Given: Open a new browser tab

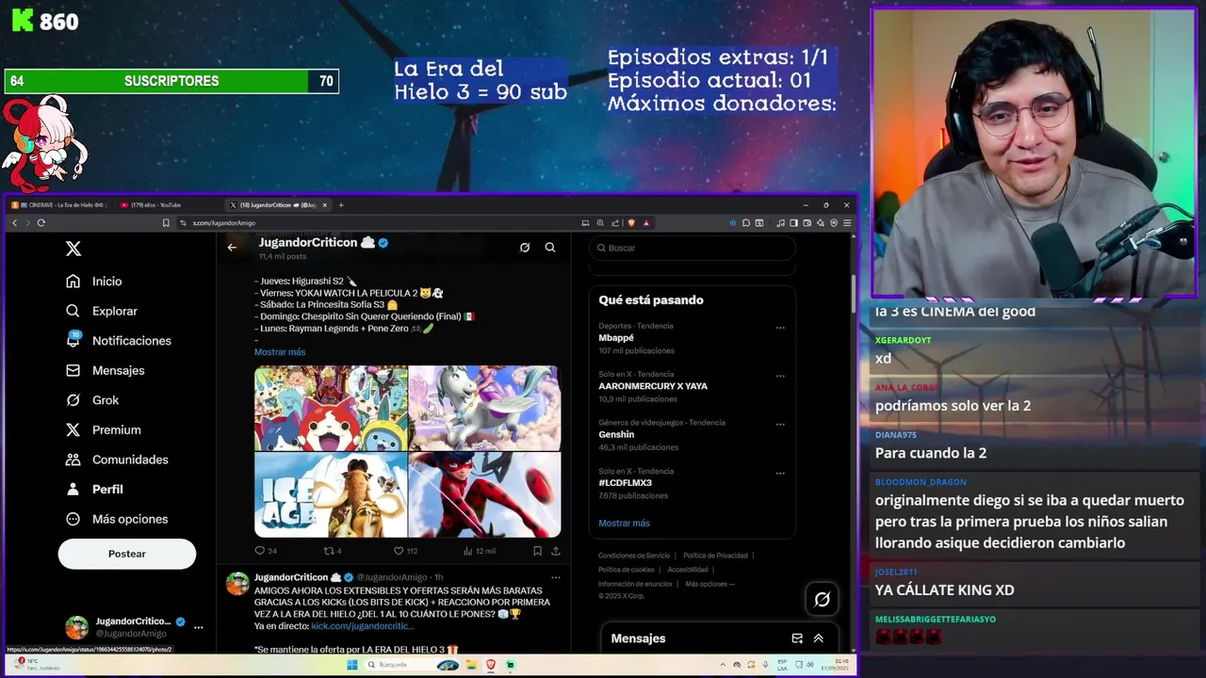Looking at the screenshot, I should pyautogui.click(x=341, y=205).
